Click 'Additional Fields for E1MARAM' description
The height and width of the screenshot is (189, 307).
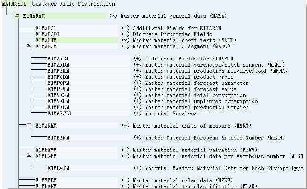click(x=177, y=28)
